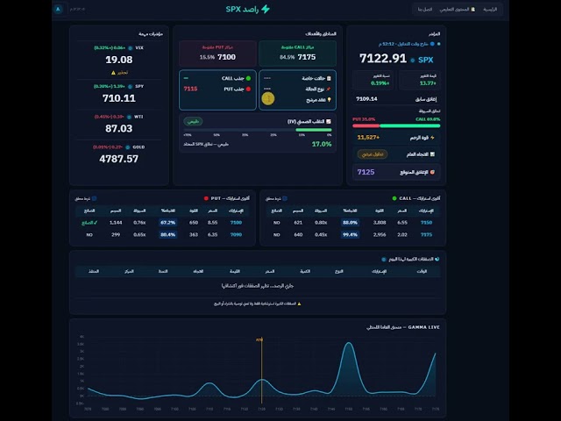Click the pie icon beside big trades title
Image resolution: width=561 pixels, height=421 pixels.
coord(437,260)
